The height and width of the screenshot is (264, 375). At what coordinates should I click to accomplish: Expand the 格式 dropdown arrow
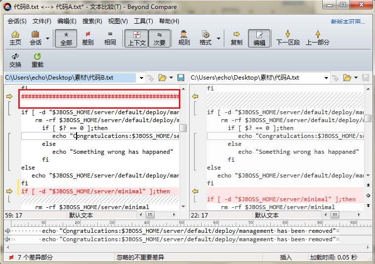(218, 38)
